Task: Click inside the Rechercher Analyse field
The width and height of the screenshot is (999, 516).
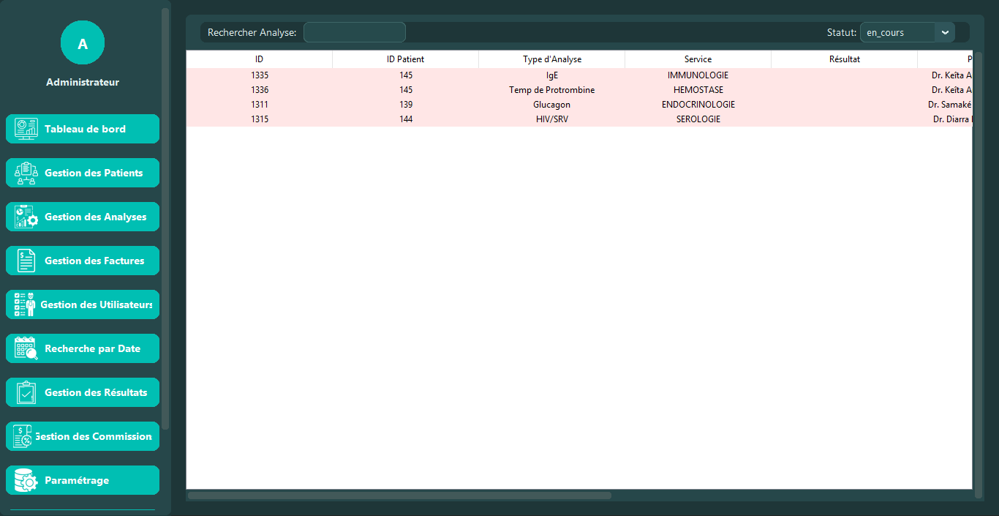Action: (x=355, y=32)
